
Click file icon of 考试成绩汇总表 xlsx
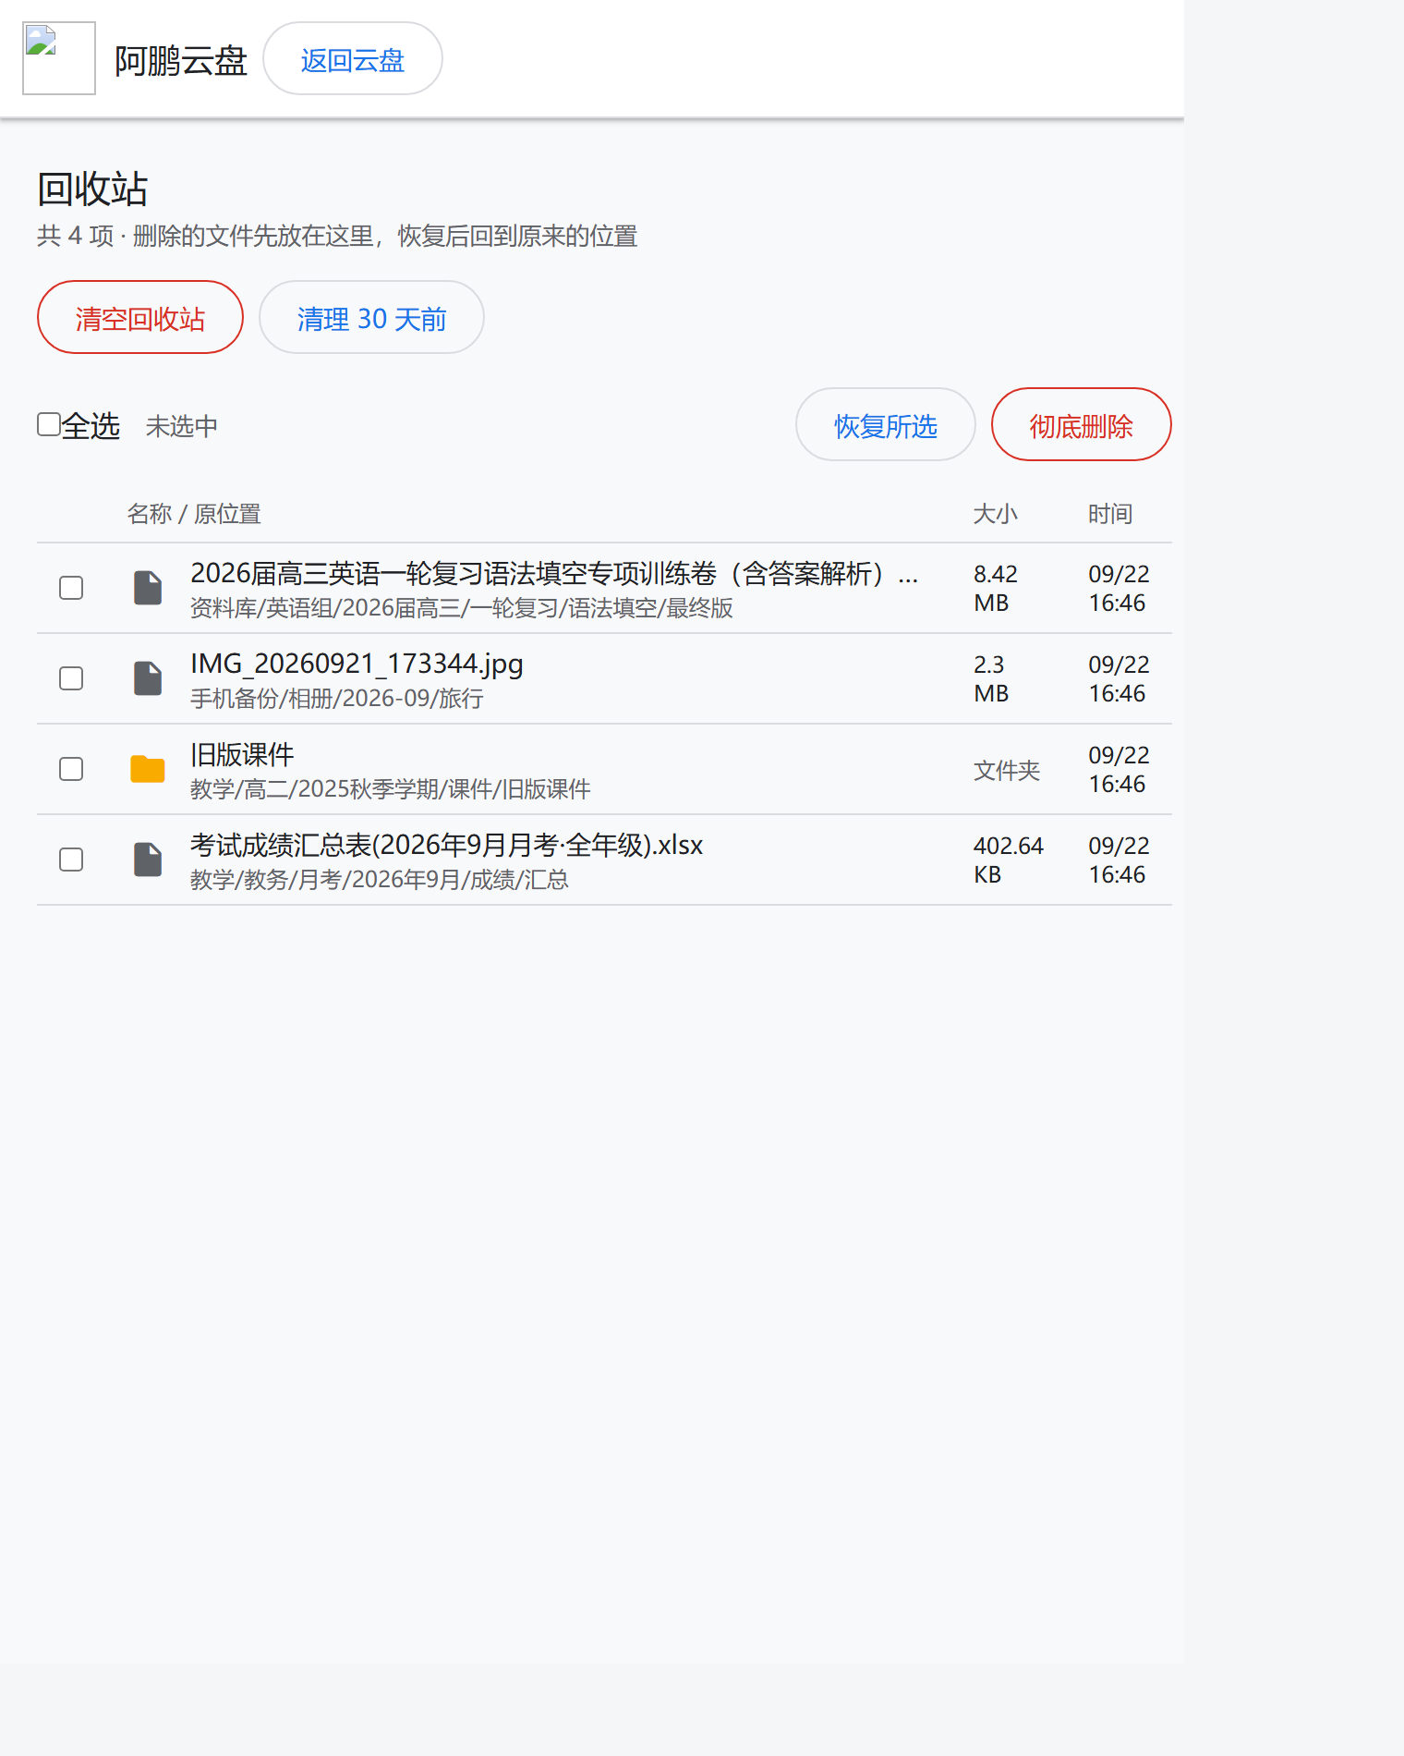click(x=148, y=860)
